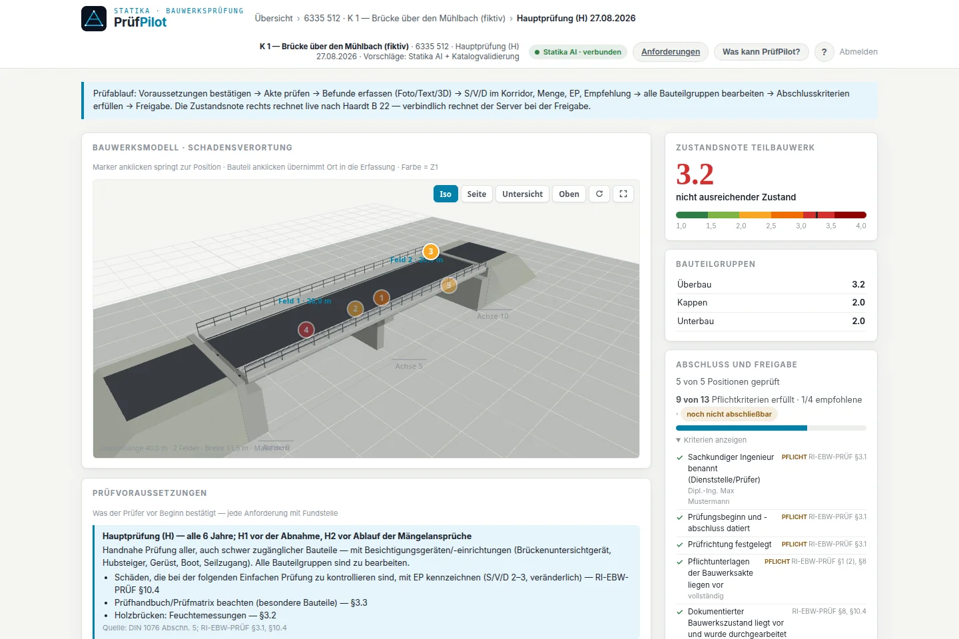This screenshot has height=639, width=959.
Task: Open 'Was kann PrüfPilot?' info
Action: tap(761, 52)
